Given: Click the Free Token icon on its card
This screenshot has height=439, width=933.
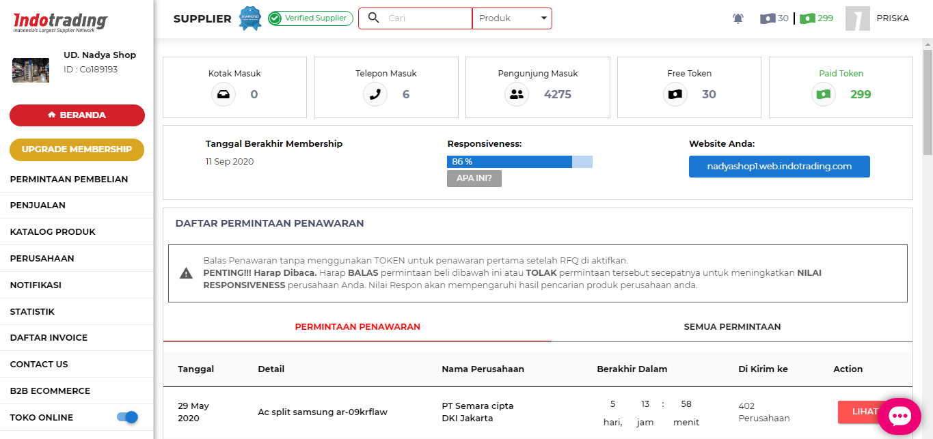Looking at the screenshot, I should click(x=675, y=94).
